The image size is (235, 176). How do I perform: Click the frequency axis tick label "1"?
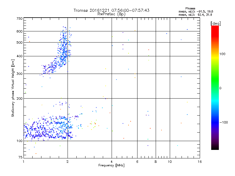click(x=23, y=162)
